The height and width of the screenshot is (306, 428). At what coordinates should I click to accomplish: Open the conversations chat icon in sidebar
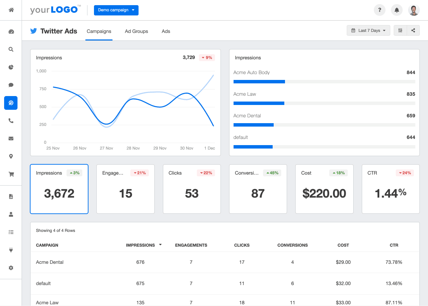coord(11,85)
